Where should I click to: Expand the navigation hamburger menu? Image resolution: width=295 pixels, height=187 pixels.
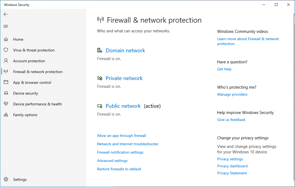[x=5, y=26]
